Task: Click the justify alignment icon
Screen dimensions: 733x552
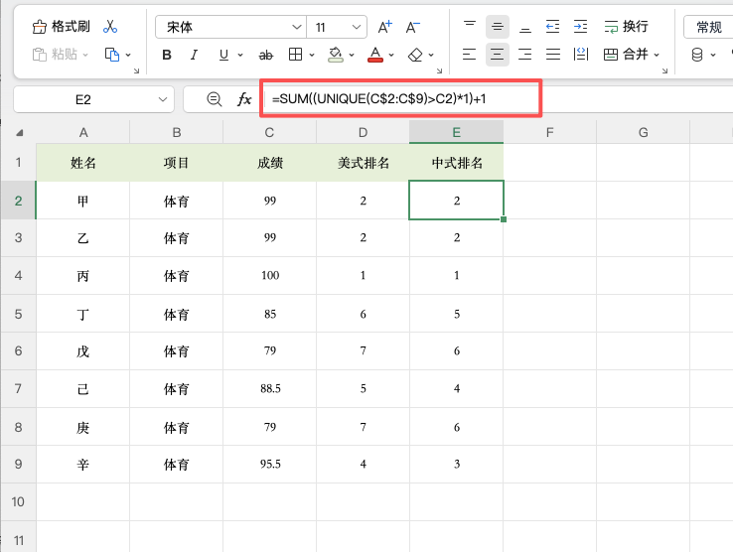Action: coord(553,55)
